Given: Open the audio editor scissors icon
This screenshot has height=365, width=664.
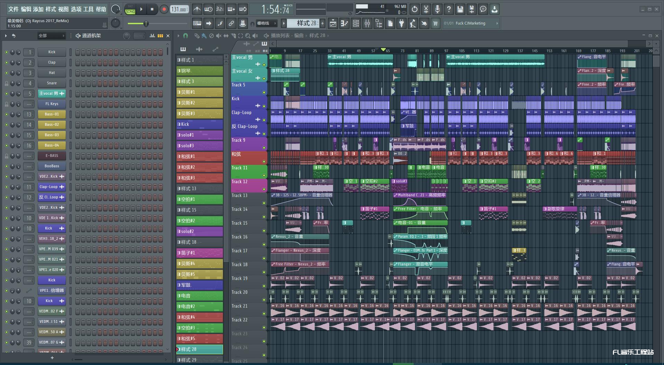Looking at the screenshot, I should click(x=426, y=9).
